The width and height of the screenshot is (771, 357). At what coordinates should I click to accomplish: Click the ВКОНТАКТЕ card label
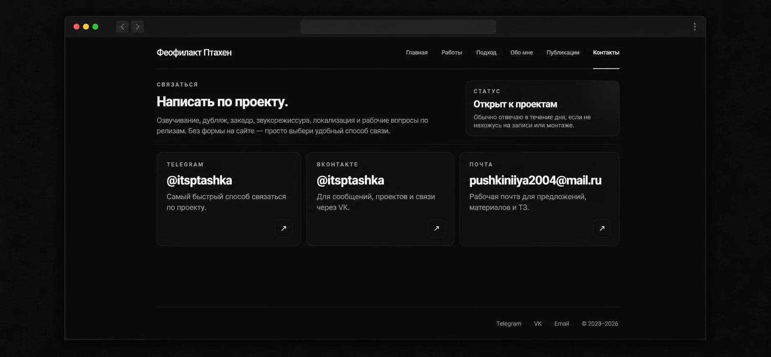337,164
